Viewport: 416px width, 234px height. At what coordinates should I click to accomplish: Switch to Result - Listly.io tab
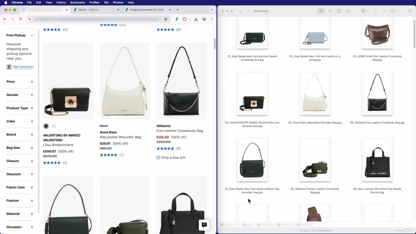(96, 10)
